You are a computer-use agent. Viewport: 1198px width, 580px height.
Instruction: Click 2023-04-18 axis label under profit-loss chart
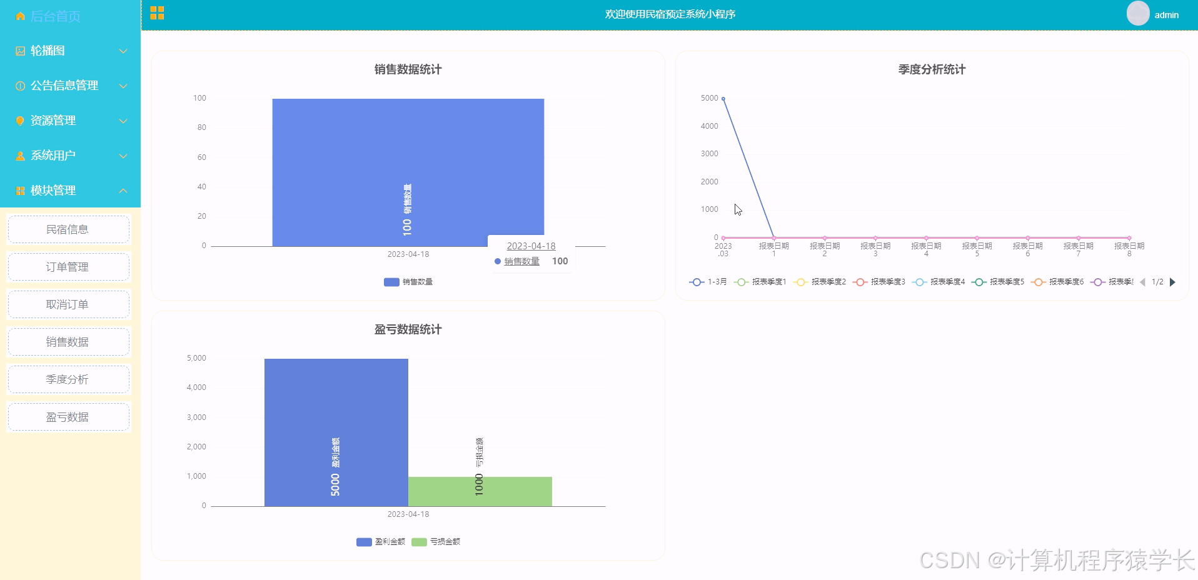point(408,514)
